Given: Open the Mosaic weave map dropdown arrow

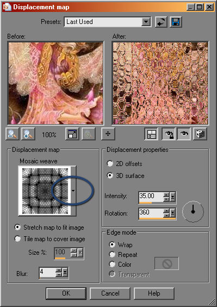Looking at the screenshot, I should (73, 191).
